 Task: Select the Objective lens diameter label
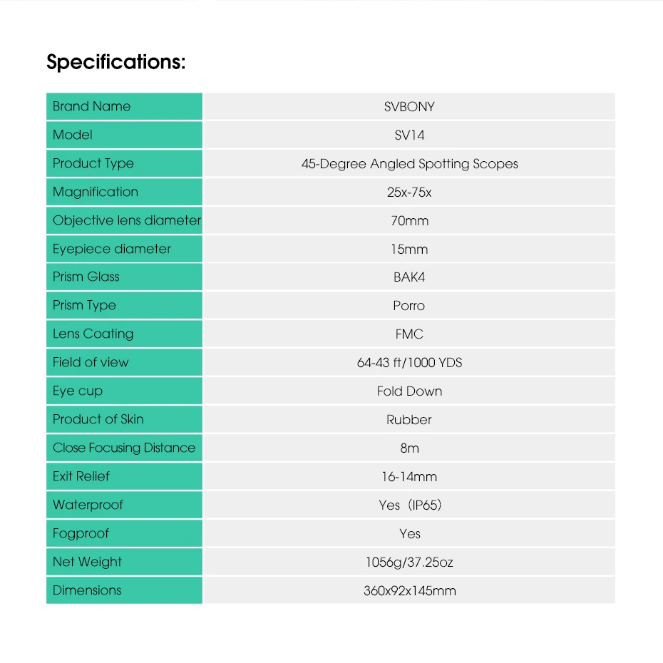tap(126, 220)
